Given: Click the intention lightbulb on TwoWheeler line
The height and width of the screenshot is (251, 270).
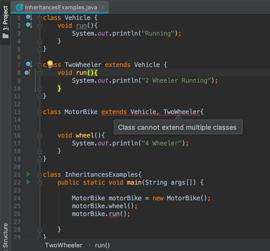Looking at the screenshot, I should pyautogui.click(x=50, y=64).
